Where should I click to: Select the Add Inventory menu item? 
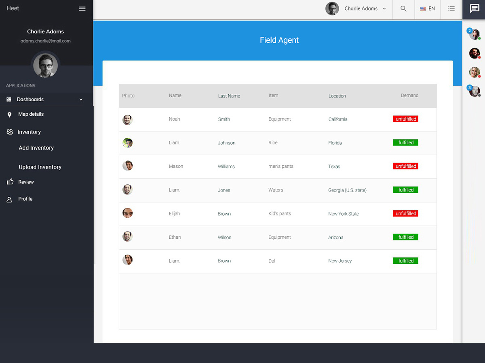tap(36, 148)
